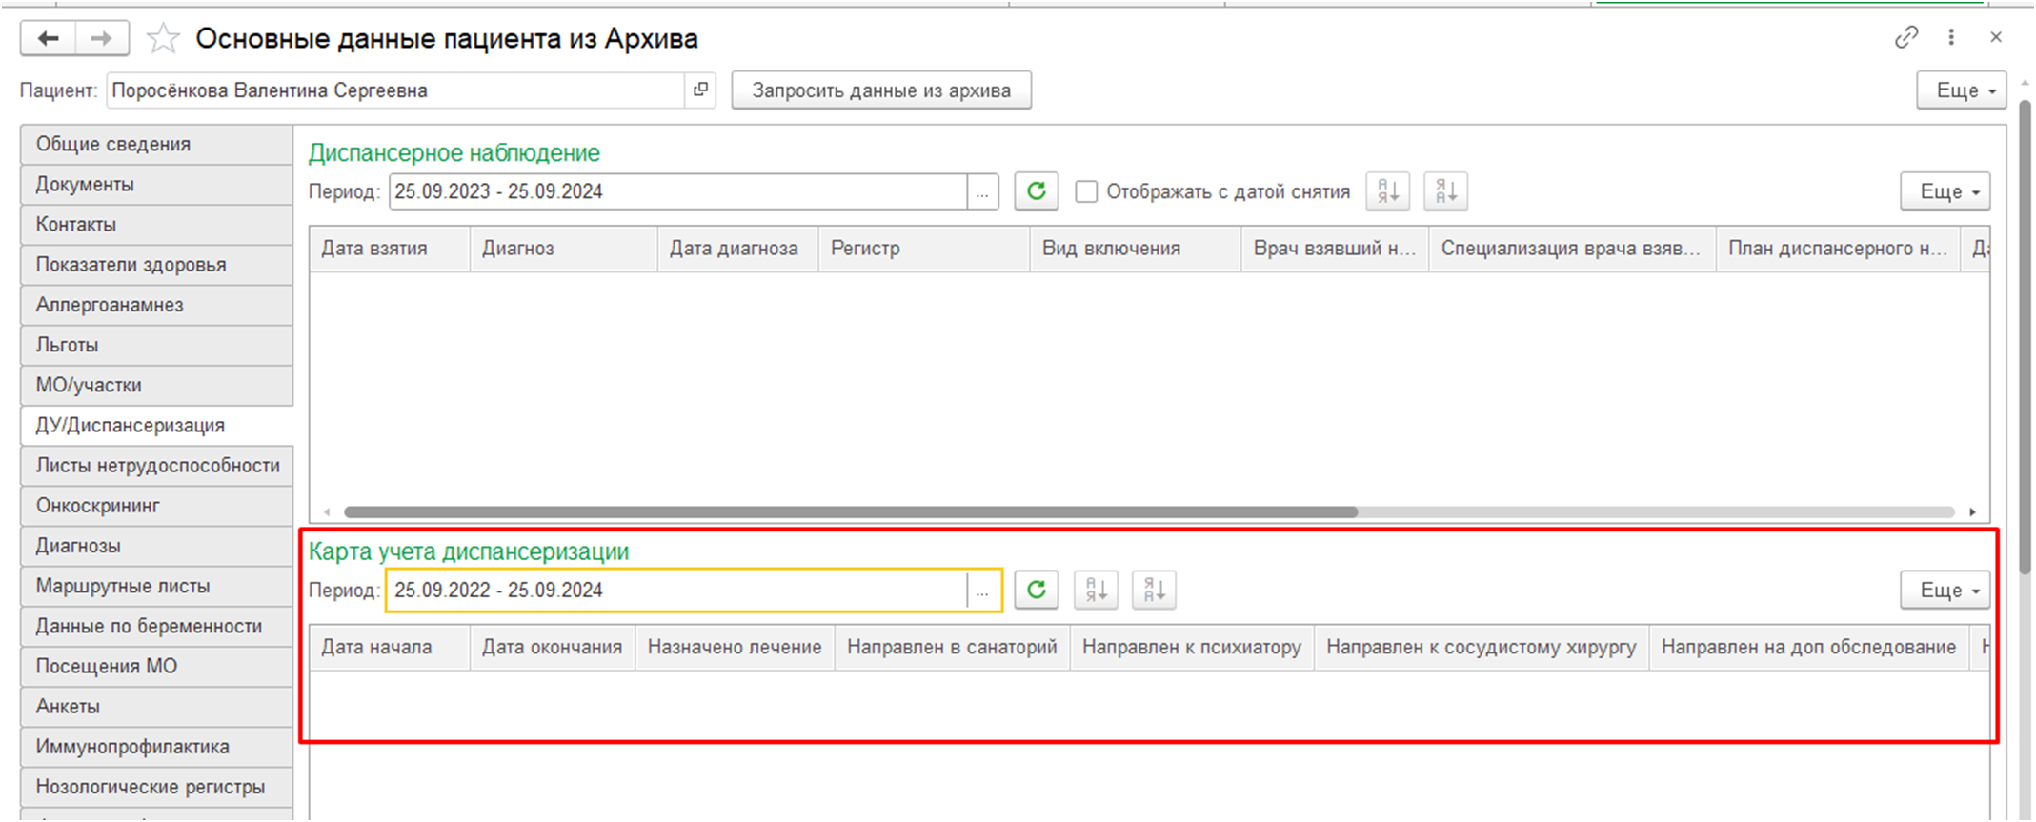Image resolution: width=2036 pixels, height=822 pixels.
Task: Refresh the Карта учета диспансеризации list
Action: (1036, 591)
